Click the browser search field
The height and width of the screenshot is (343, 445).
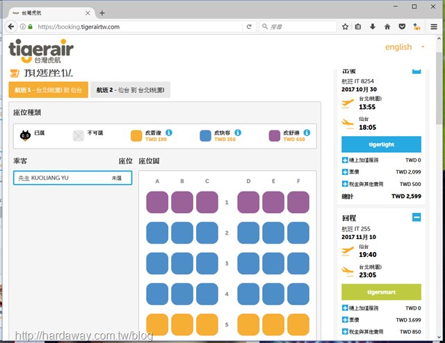[298, 26]
